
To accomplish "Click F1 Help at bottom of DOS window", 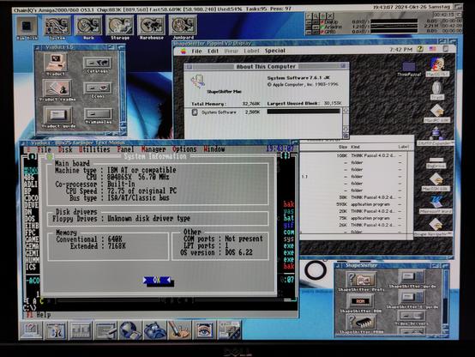I will pyautogui.click(x=39, y=315).
